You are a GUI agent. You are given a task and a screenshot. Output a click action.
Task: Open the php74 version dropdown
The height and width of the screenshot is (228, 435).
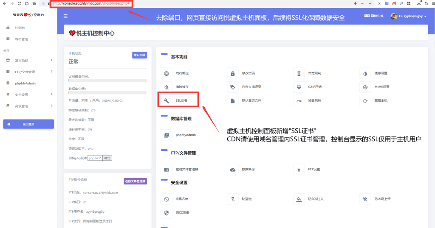[x=94, y=158]
